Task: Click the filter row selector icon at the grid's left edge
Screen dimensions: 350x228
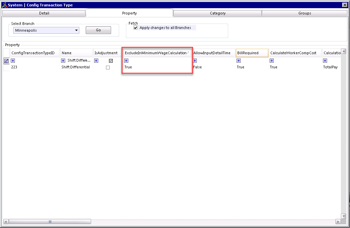Action: click(x=6, y=61)
